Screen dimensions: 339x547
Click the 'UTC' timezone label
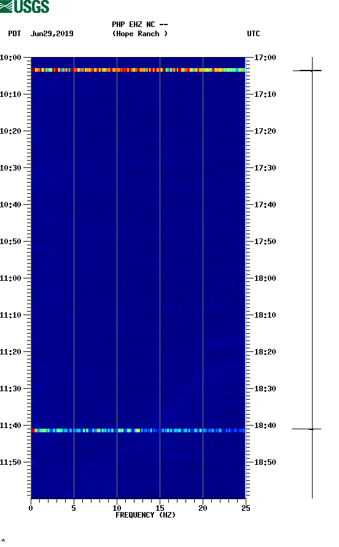[x=254, y=34]
